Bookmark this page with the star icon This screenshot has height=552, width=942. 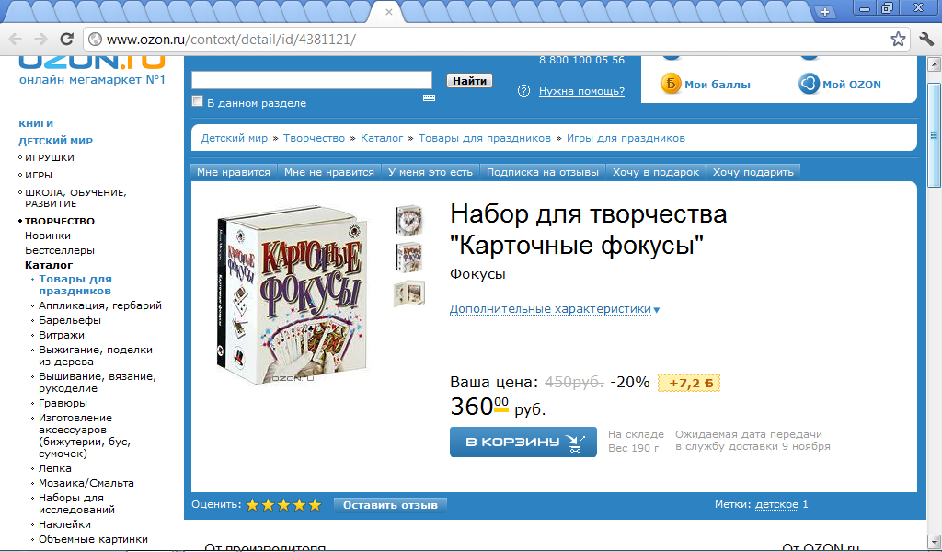coord(898,39)
